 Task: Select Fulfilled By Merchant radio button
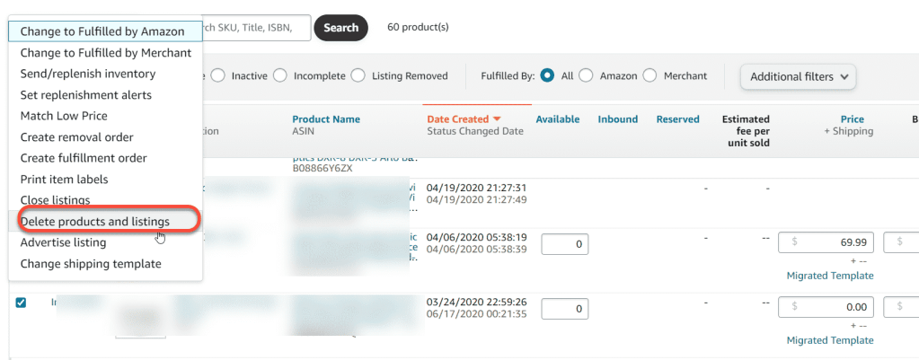[x=649, y=76]
